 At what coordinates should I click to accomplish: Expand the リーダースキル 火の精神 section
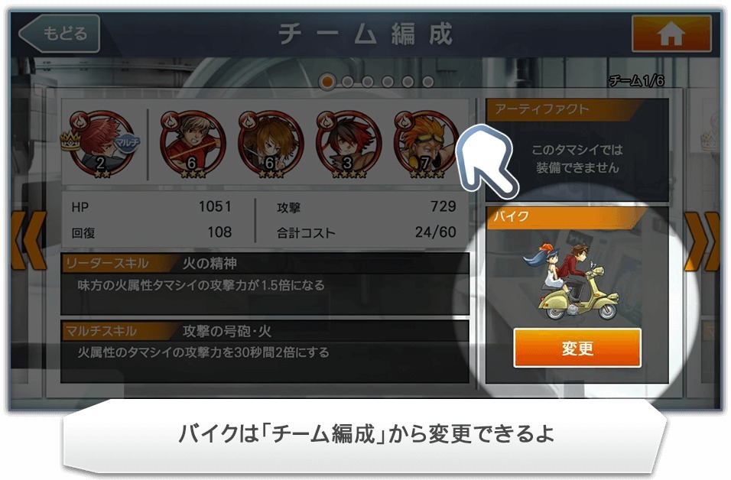pos(265,284)
